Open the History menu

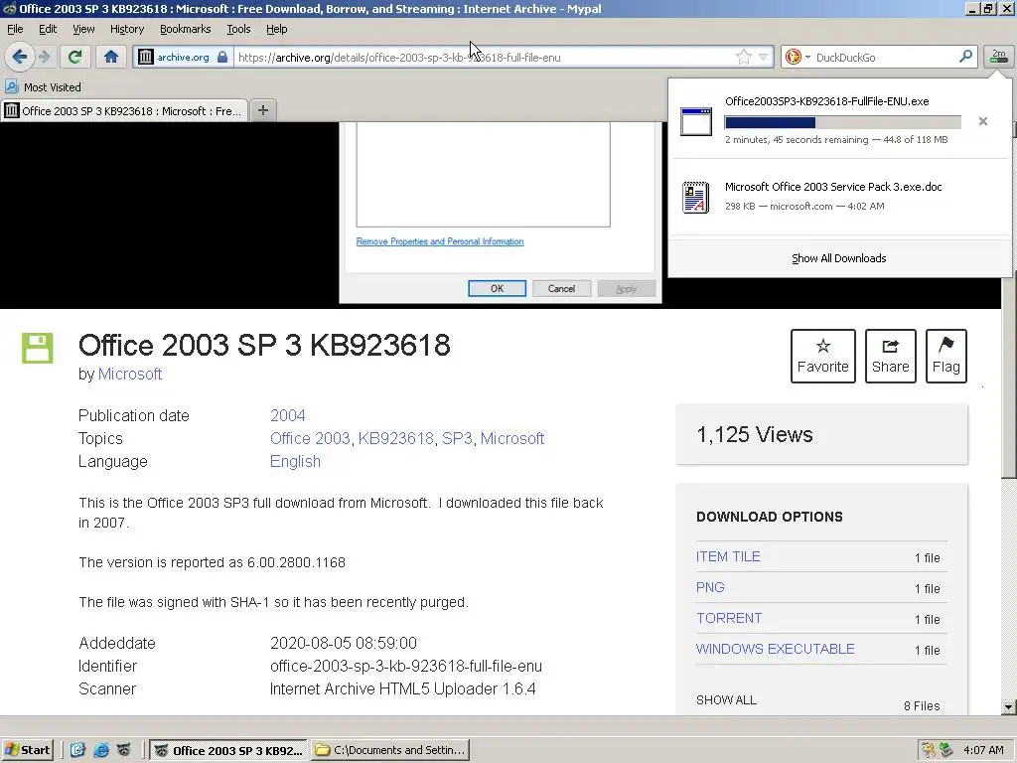coord(126,29)
